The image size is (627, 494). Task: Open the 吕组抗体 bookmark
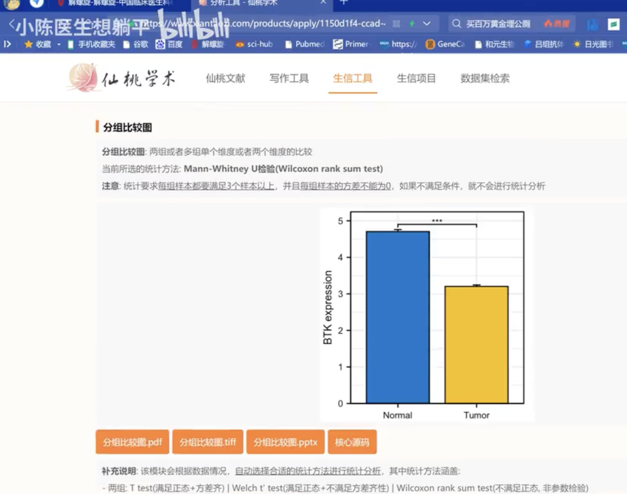[x=544, y=44]
